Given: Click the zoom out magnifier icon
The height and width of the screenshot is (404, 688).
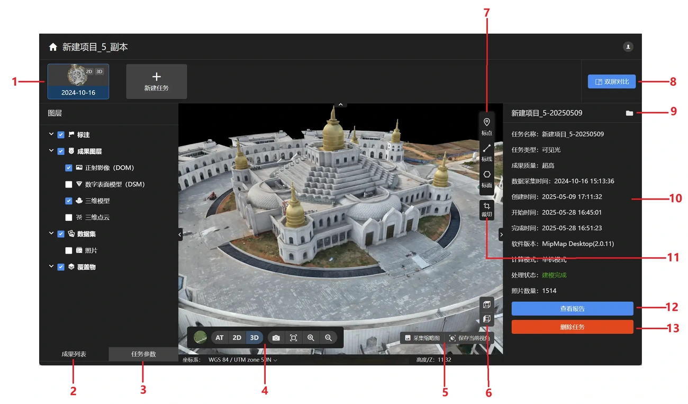Looking at the screenshot, I should pyautogui.click(x=329, y=338).
